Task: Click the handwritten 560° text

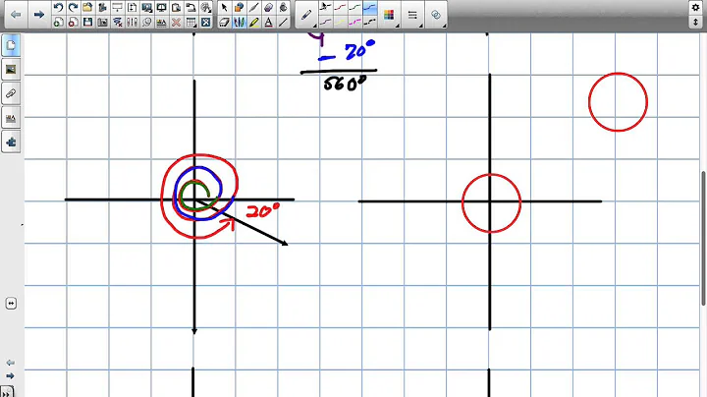Action: coord(345,83)
